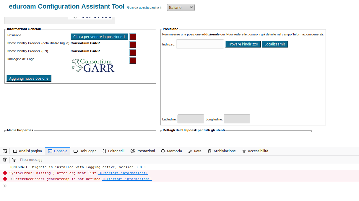Image resolution: width=359 pixels, height=201 pixels.
Task: Switch to the Analisi pagina tab
Action: (x=27, y=151)
